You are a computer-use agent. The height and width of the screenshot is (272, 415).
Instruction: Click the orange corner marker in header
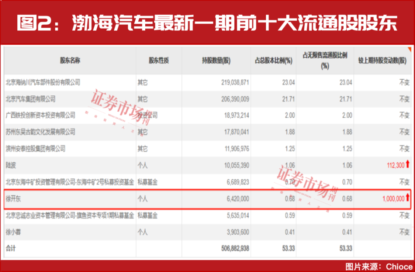(409, 49)
